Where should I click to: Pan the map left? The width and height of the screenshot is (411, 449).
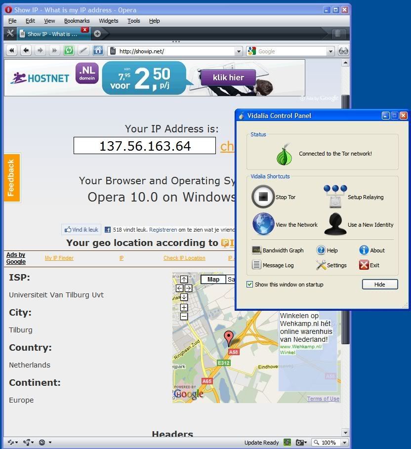pyautogui.click(x=180, y=288)
